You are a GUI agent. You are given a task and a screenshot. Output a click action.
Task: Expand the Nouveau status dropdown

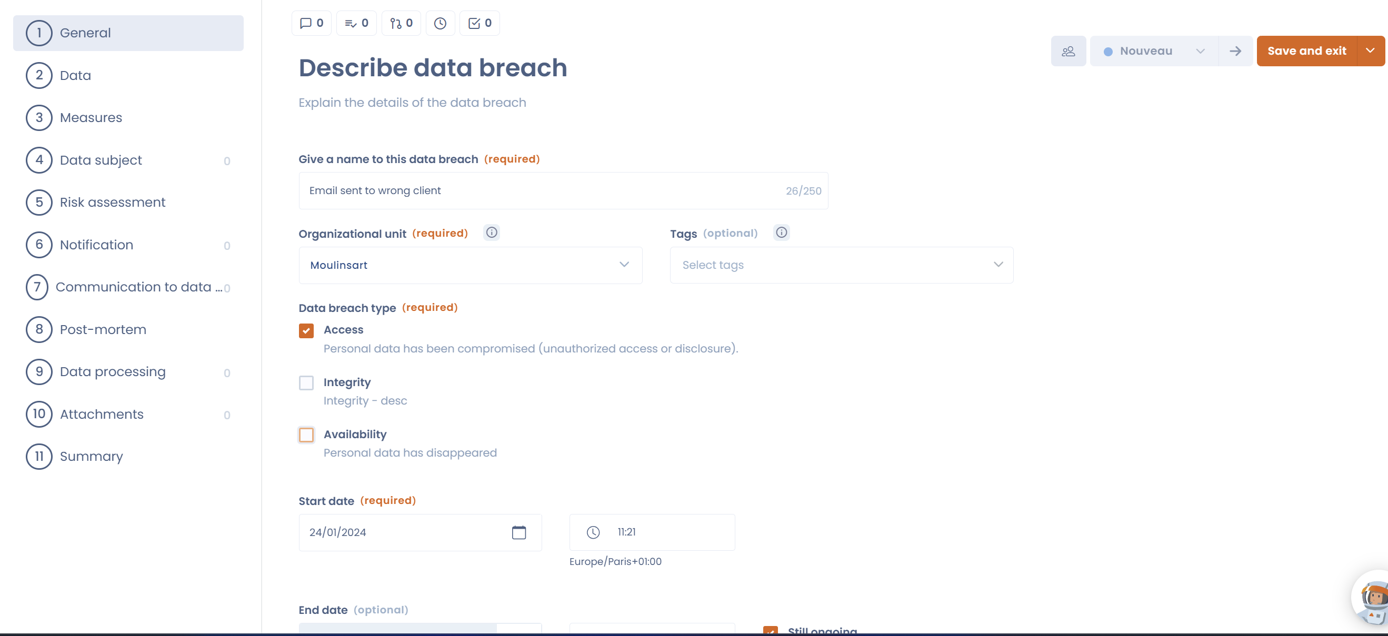pos(1200,51)
